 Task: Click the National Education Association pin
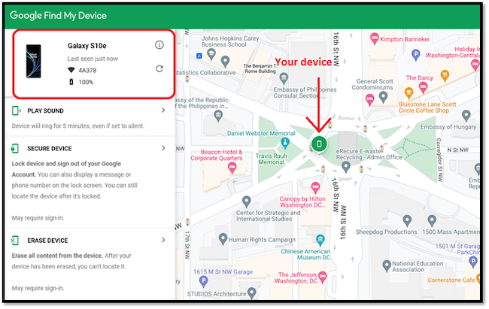[x=387, y=265]
